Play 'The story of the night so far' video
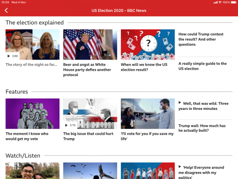Viewport: 238px width, 179px height. click(12, 56)
